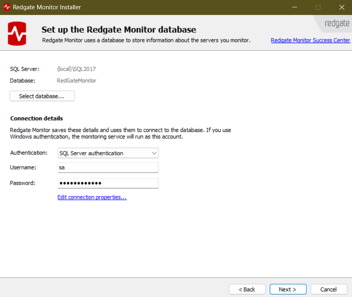Click the SQL Server label
The image size is (352, 297).
[25, 69]
